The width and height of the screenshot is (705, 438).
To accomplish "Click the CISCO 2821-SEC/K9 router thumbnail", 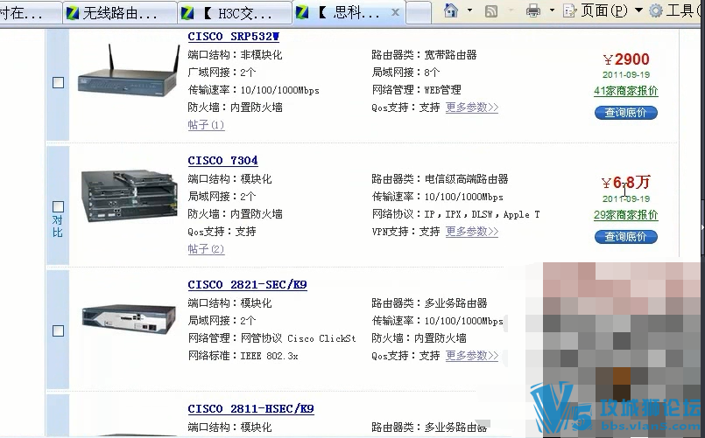I will point(129,318).
